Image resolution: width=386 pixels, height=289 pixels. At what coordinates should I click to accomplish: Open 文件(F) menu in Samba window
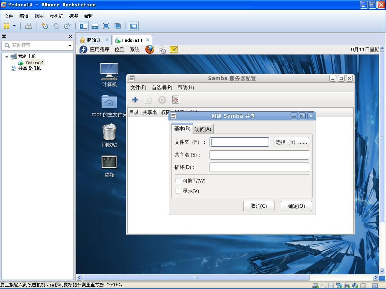138,87
